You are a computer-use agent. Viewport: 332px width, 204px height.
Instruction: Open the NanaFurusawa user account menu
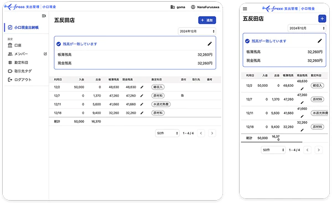tap(205, 7)
